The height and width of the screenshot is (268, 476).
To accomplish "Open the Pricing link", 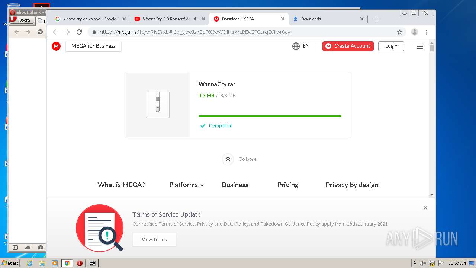I will (288, 185).
